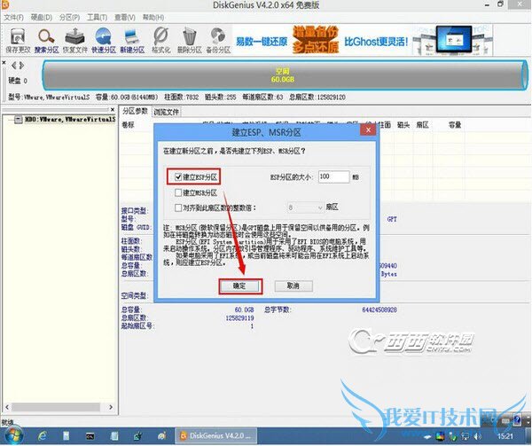The image size is (532, 446).
Task: Click the Backup Partition (备份分区) toolbar icon
Action: tap(218, 40)
